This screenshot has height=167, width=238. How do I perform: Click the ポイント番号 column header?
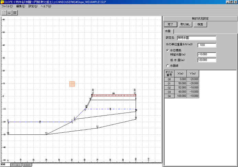tap(169, 74)
